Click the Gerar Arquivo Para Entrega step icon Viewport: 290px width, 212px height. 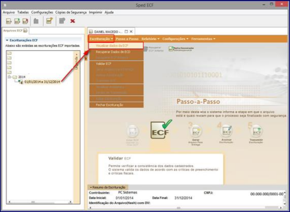tap(196, 131)
